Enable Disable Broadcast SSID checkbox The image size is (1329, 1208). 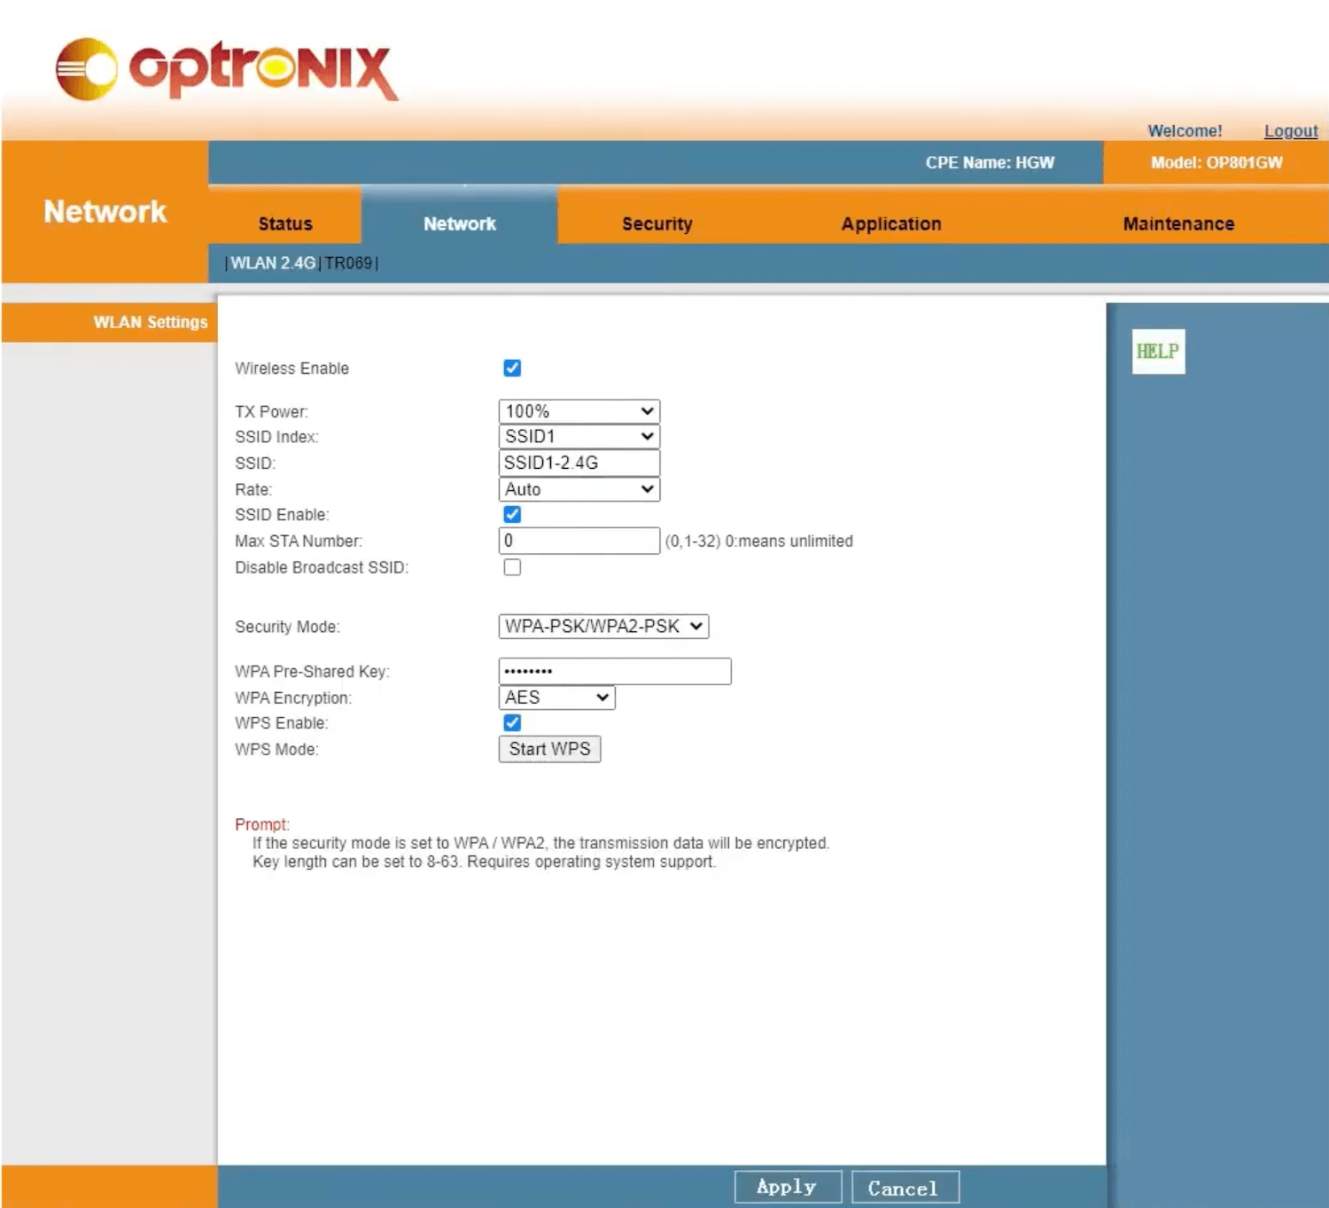[x=512, y=567]
